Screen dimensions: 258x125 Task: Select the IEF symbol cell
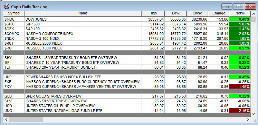[14, 62]
